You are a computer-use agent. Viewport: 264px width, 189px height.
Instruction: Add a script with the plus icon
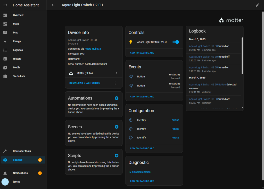117,155
